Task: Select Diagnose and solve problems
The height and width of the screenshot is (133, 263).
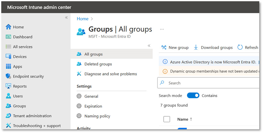Action: tap(111, 74)
